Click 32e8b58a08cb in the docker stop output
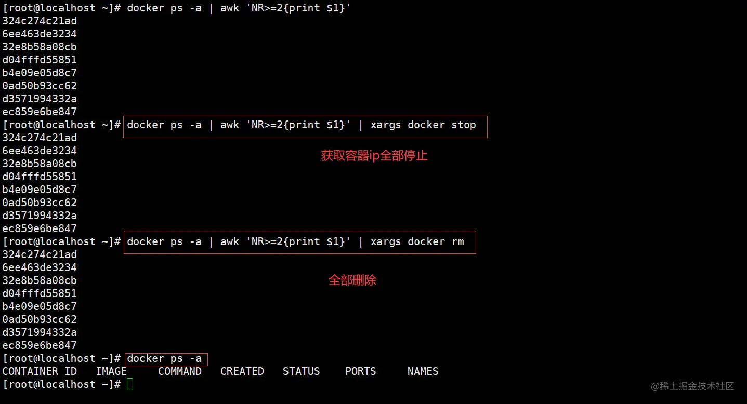 pos(40,164)
